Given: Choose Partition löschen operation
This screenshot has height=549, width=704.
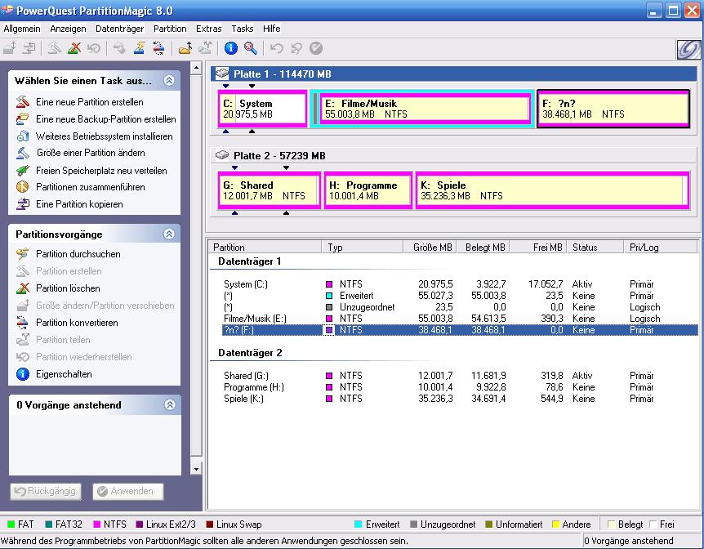Looking at the screenshot, I should click(68, 288).
